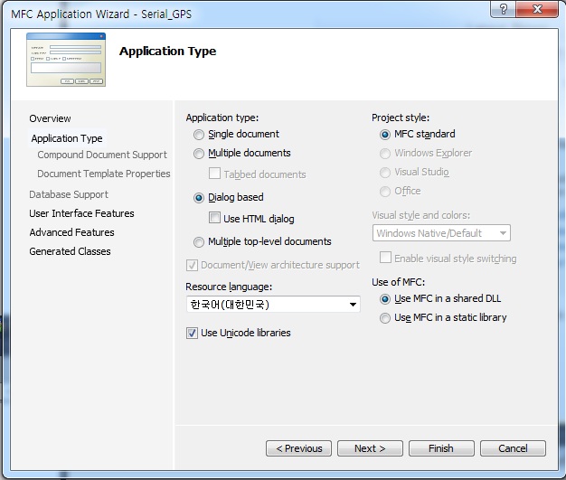Close the MFC Application Wizard window
566x480 pixels.
click(537, 9)
